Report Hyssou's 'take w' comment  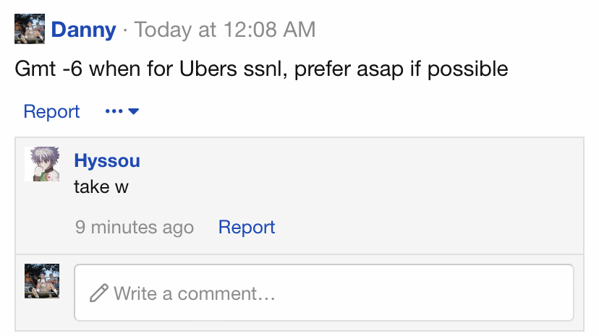[247, 228]
